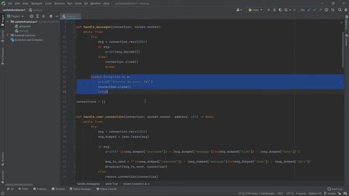Viewport: 349px width, 196px height.
Task: Open the Run menu
Action: [x=70, y=4]
